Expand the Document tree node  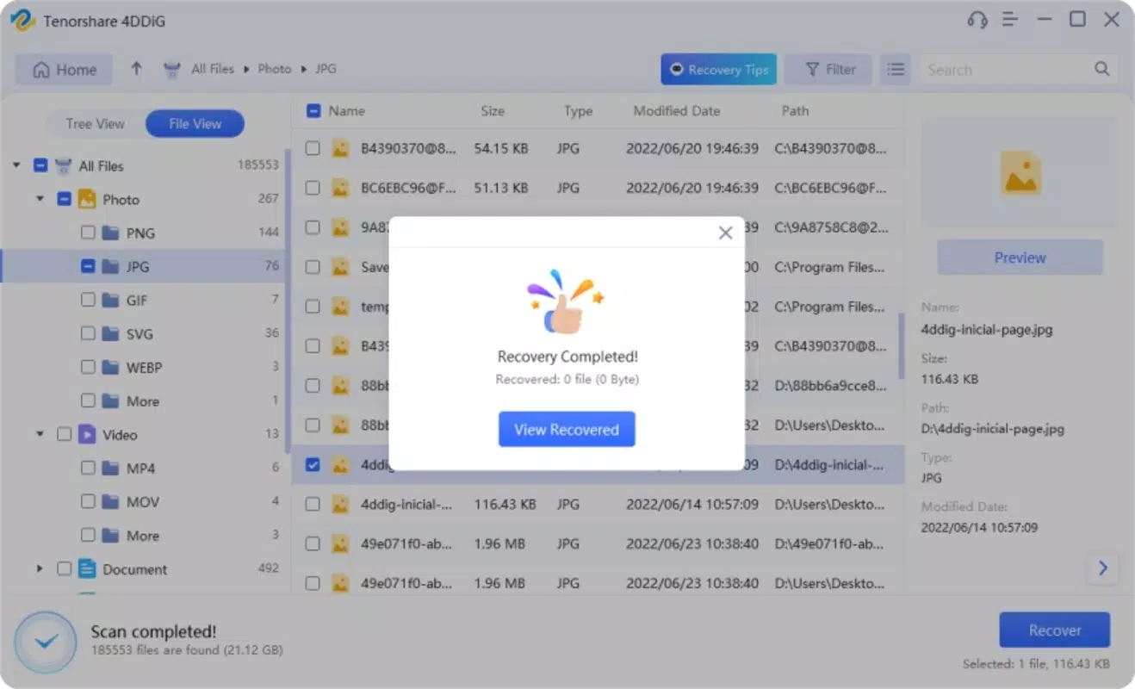tap(39, 568)
